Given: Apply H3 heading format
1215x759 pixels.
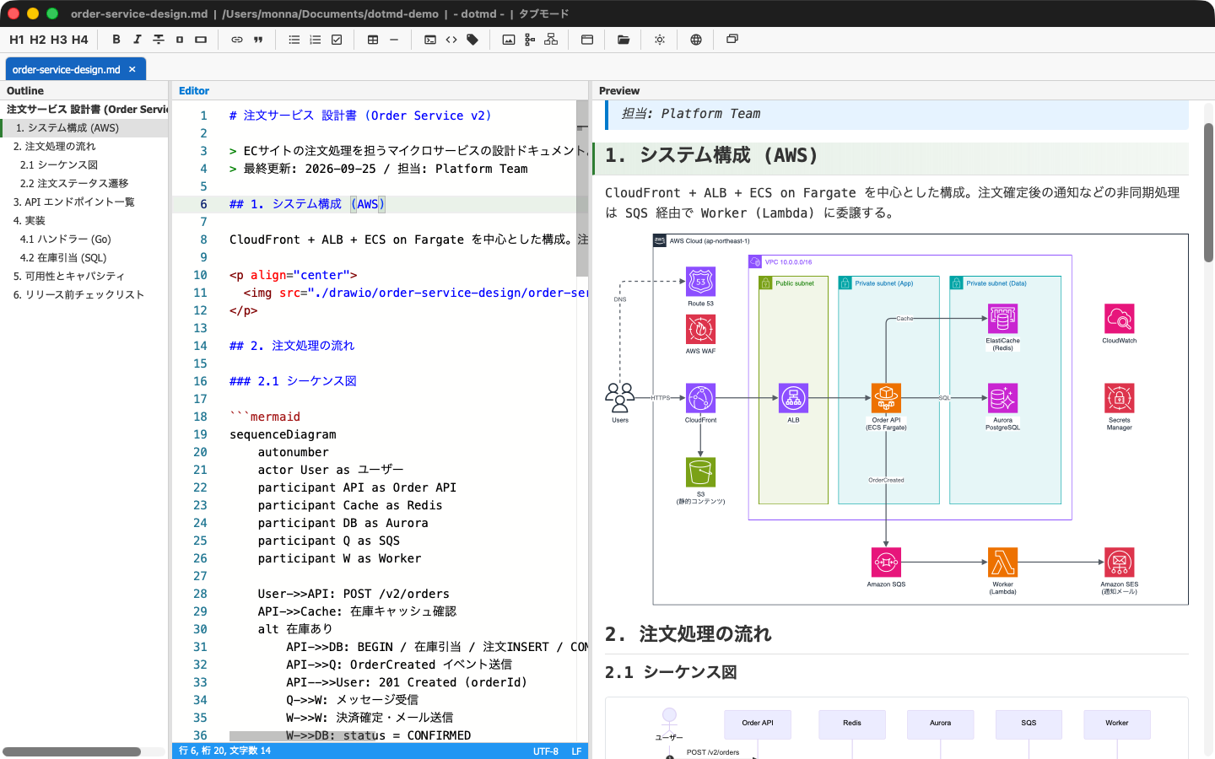Looking at the screenshot, I should tap(59, 40).
